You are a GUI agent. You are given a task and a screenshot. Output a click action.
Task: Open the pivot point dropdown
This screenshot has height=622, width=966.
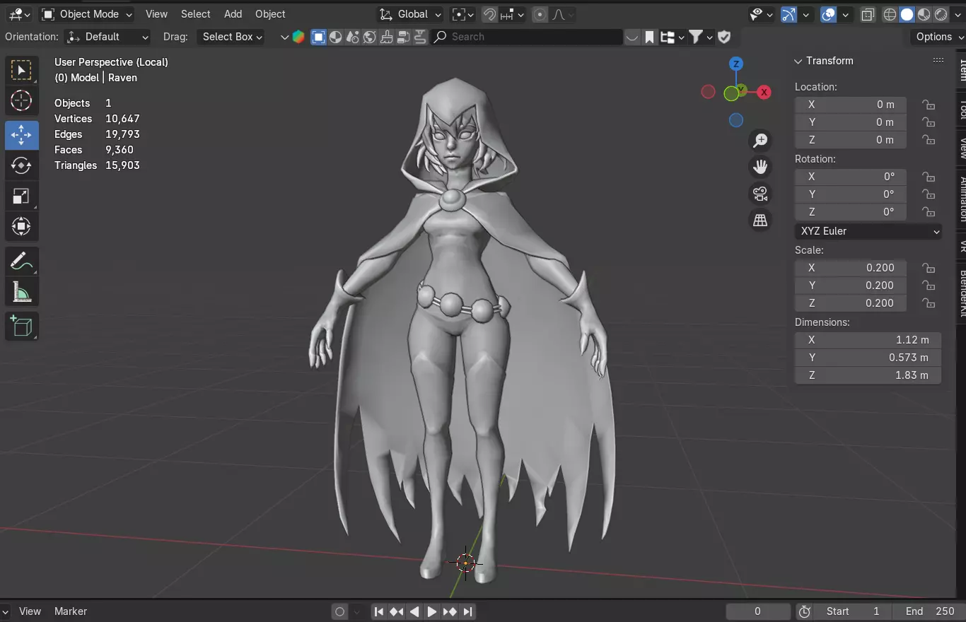point(463,14)
